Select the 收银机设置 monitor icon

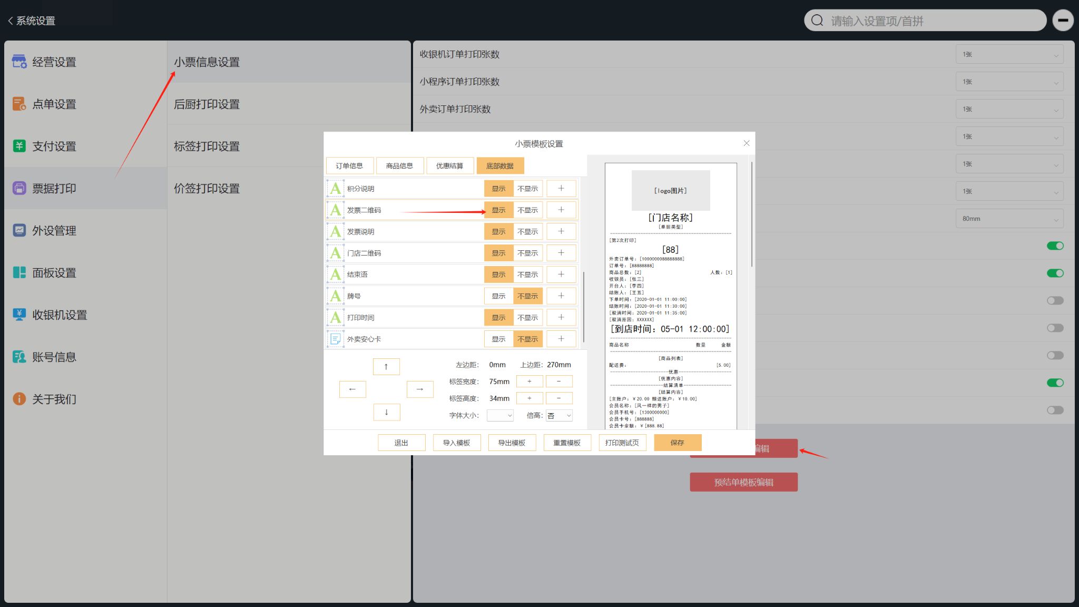19,315
